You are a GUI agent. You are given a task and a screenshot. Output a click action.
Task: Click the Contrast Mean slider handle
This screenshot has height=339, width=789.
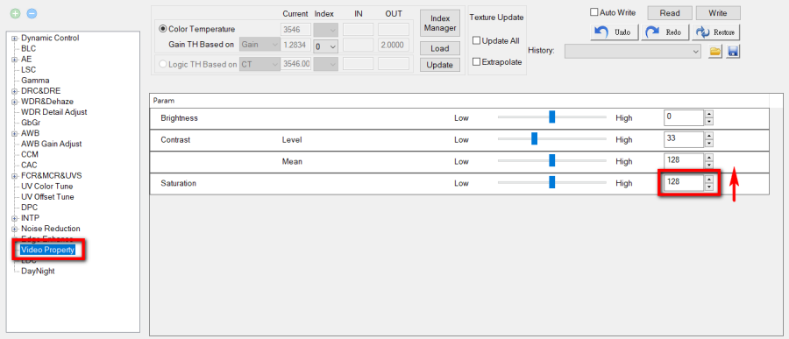click(x=552, y=160)
